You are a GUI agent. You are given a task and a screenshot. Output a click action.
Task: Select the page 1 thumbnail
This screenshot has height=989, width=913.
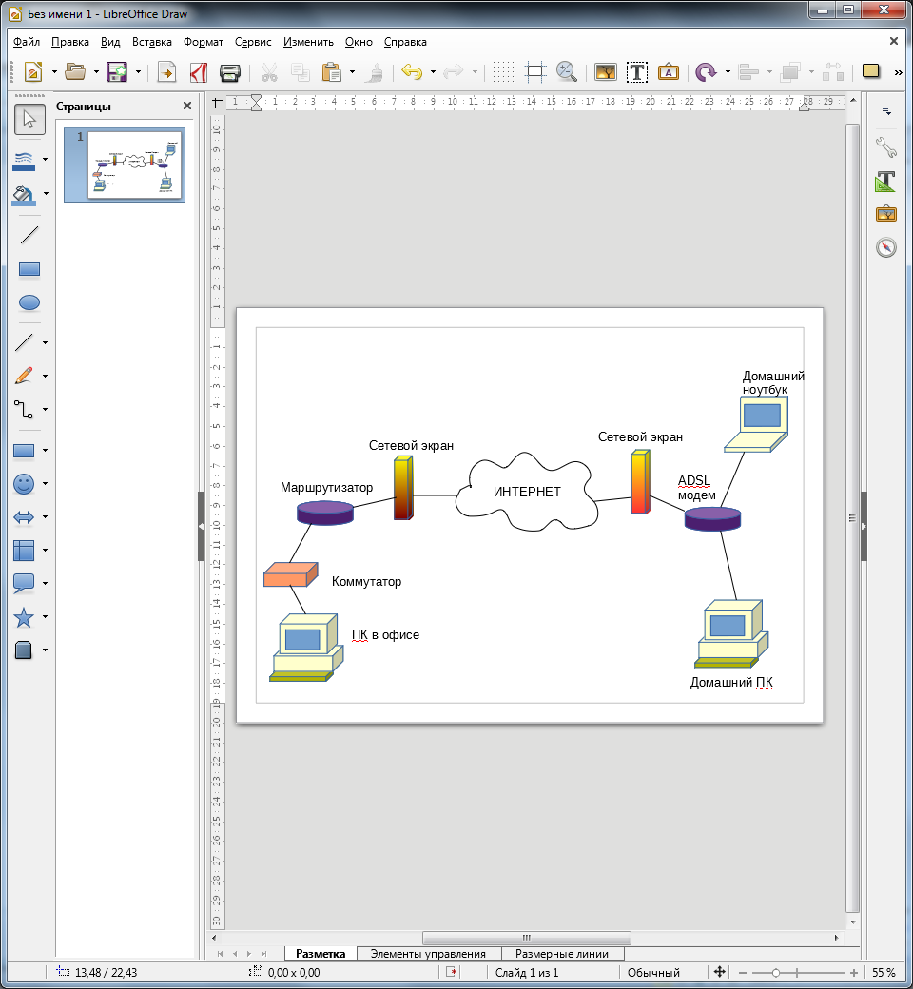pos(125,165)
